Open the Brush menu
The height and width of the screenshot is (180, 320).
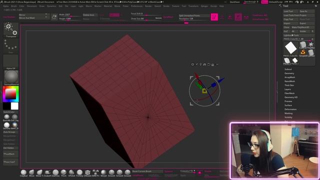point(14,6)
